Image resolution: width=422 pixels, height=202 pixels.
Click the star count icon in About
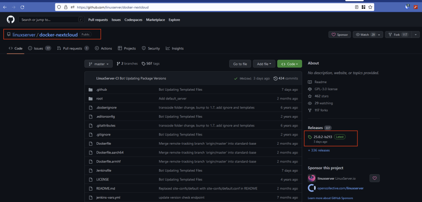pos(310,96)
